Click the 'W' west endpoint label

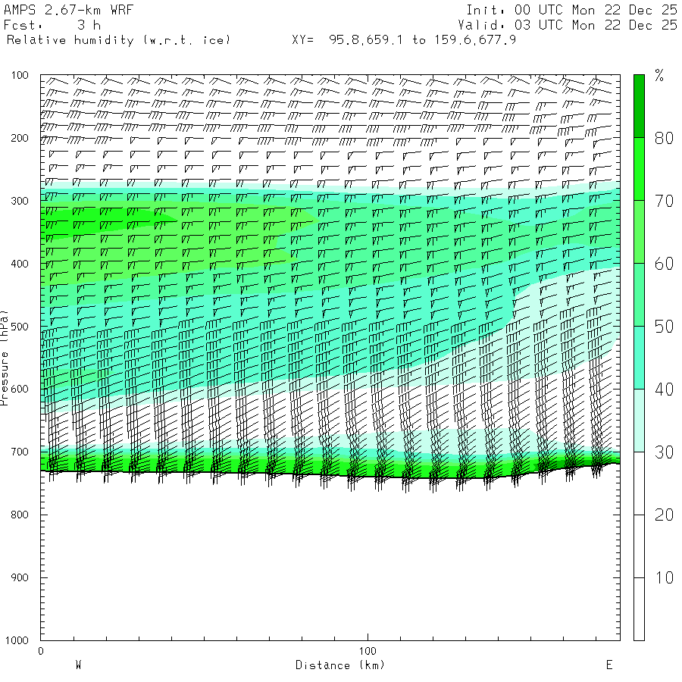click(79, 665)
